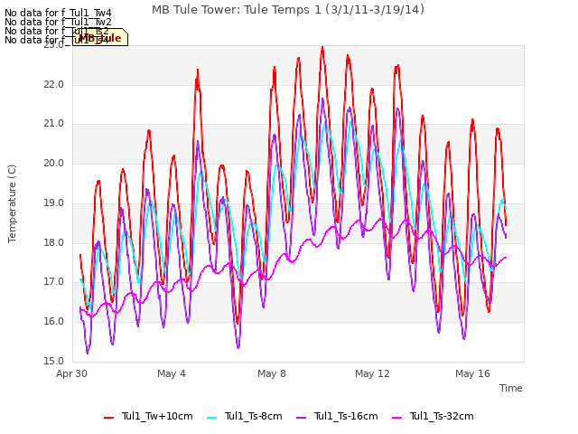The width and height of the screenshot is (578, 434).
Task: Click the 21.0 y-axis tick label
Action: 54,124
